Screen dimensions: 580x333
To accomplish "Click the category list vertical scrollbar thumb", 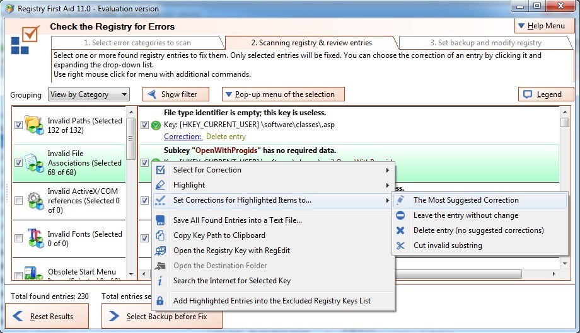I will click(x=131, y=138).
